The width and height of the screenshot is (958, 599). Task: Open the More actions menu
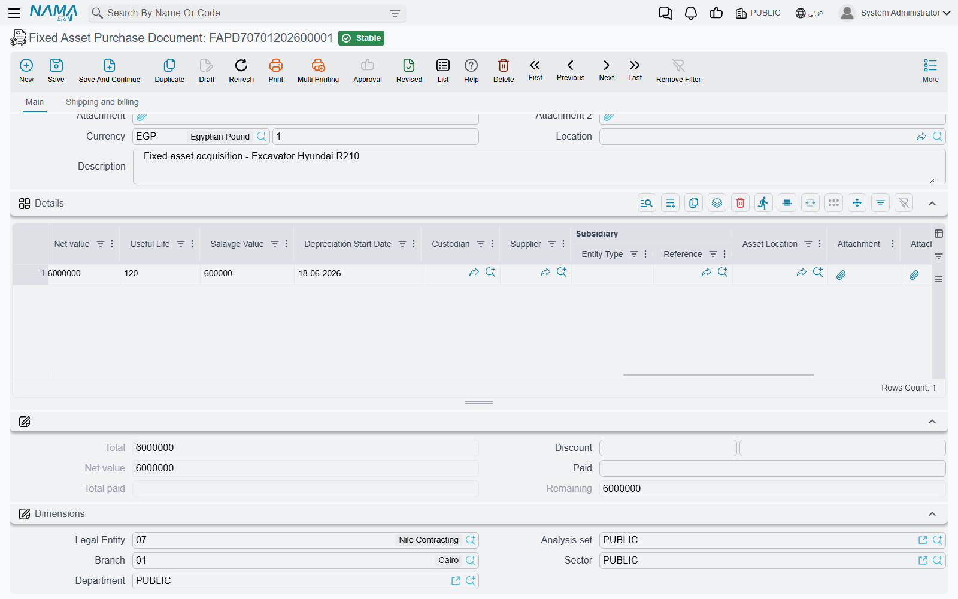pyautogui.click(x=930, y=70)
